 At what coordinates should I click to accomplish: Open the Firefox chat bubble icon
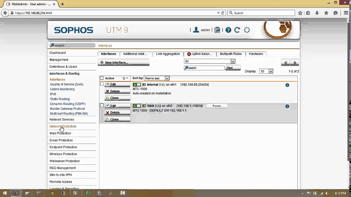click(335, 13)
